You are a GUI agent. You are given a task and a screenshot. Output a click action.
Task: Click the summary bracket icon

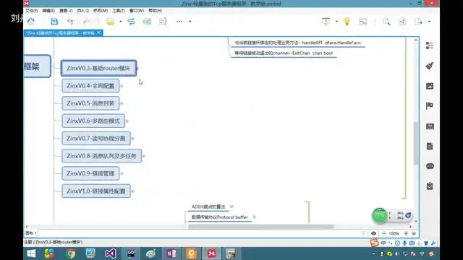pyautogui.click(x=163, y=22)
